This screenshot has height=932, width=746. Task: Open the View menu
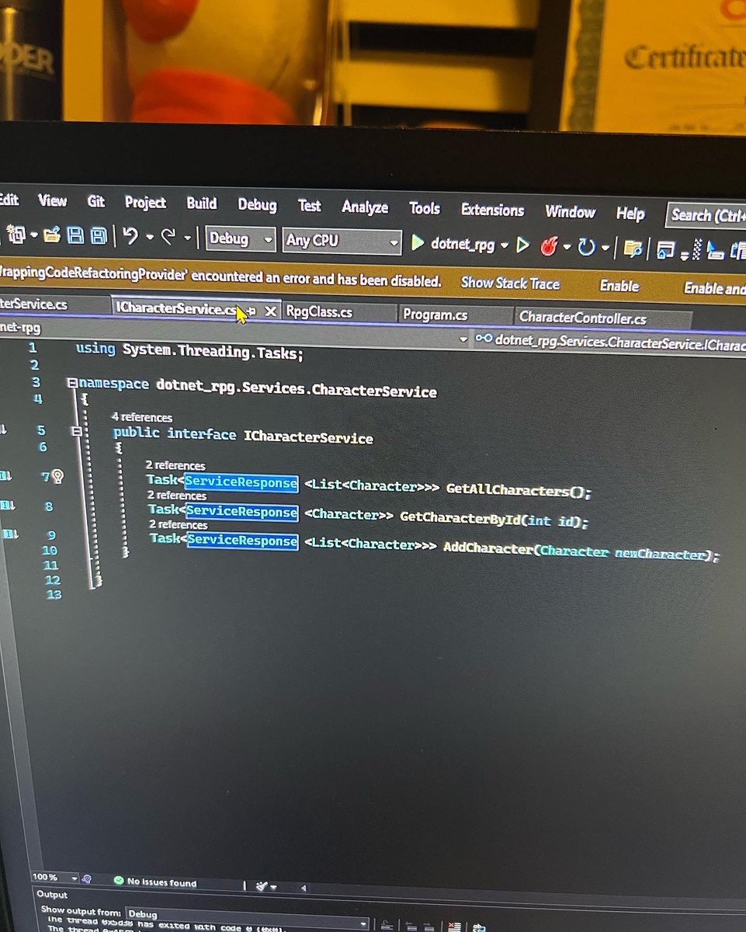point(52,200)
